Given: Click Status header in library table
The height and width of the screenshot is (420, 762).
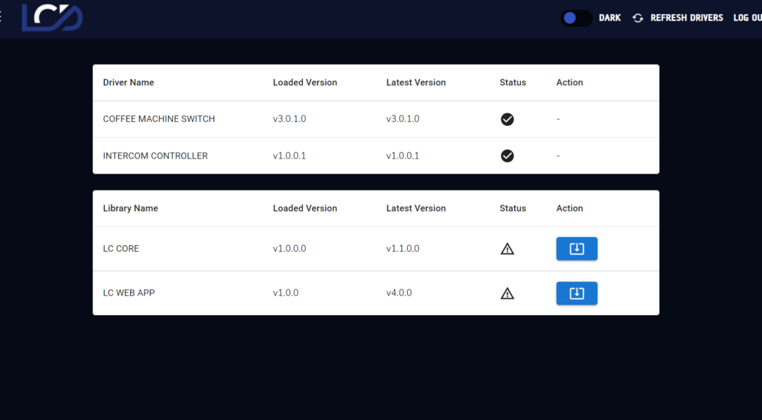Looking at the screenshot, I should coord(513,208).
